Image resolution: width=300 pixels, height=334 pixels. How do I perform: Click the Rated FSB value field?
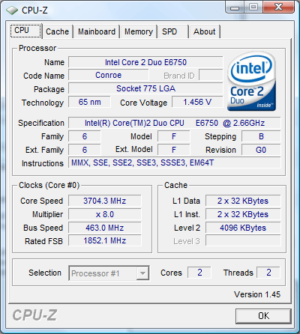click(105, 240)
